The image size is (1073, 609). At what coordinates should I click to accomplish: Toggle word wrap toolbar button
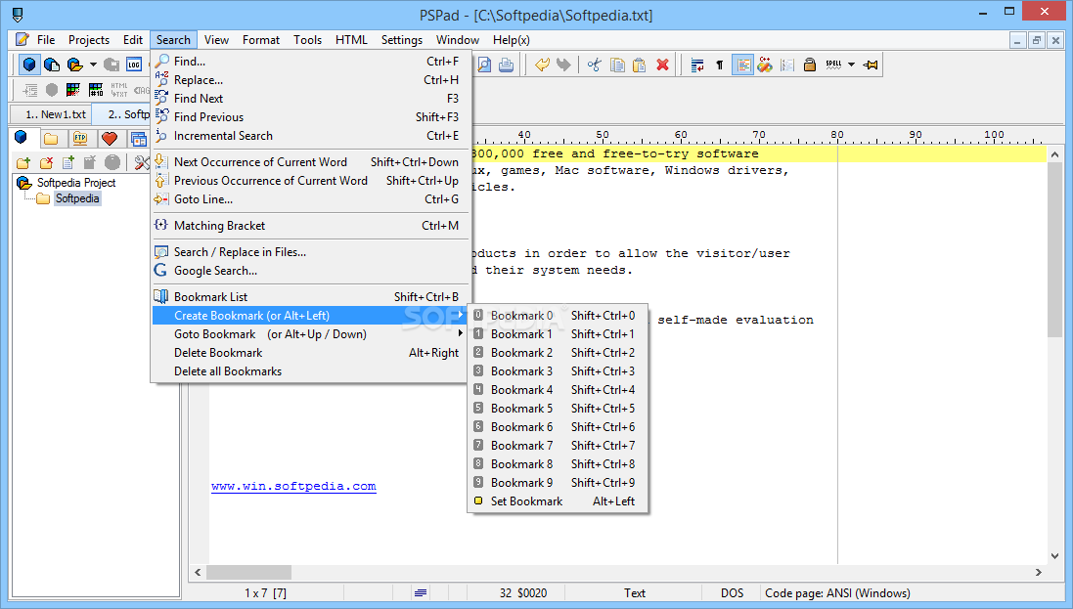click(697, 65)
